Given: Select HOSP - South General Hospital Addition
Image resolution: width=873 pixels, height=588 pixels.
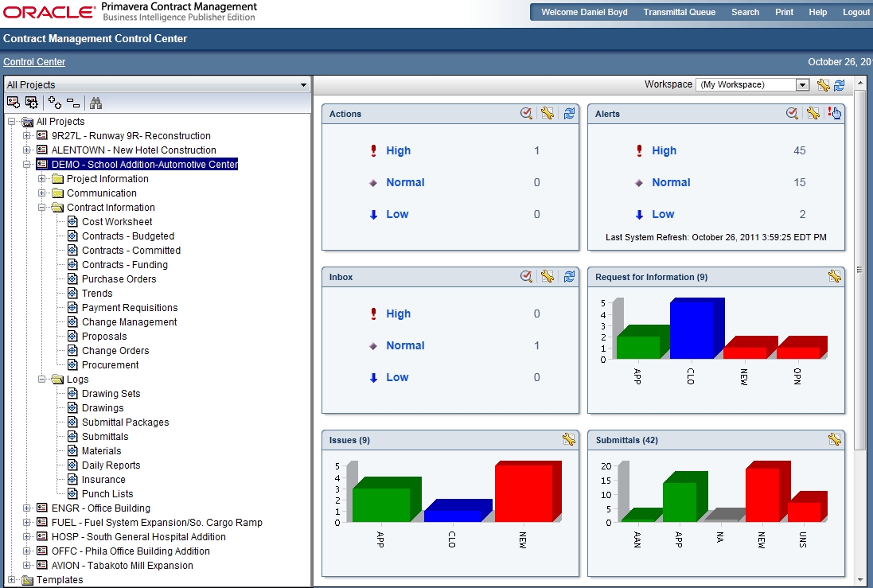Looking at the screenshot, I should pos(138,537).
